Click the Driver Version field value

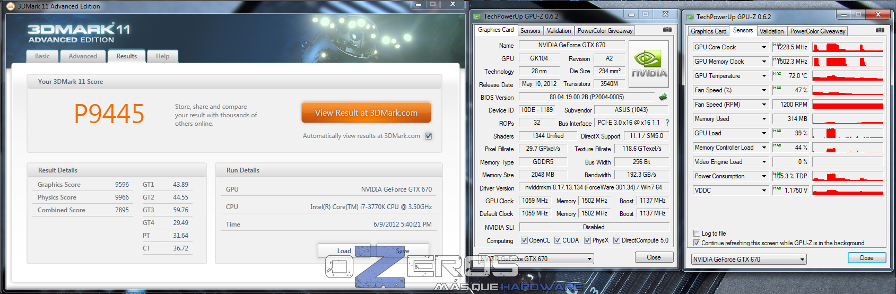point(594,187)
